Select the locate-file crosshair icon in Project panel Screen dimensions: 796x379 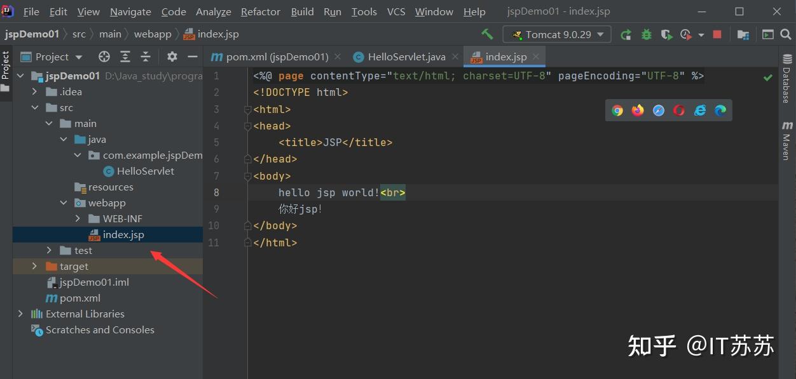104,57
